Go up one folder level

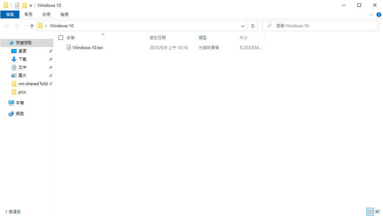click(32, 26)
